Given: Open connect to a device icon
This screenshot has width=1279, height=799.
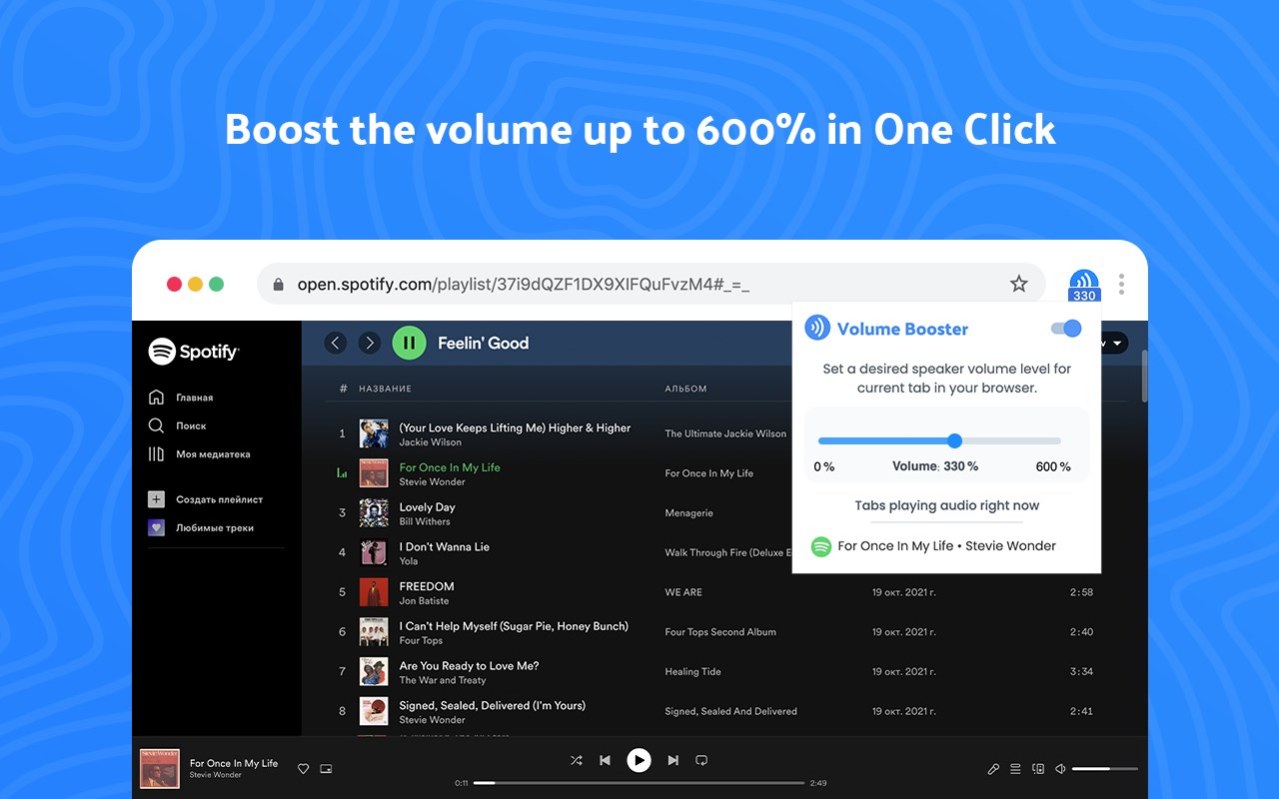Looking at the screenshot, I should (1038, 769).
